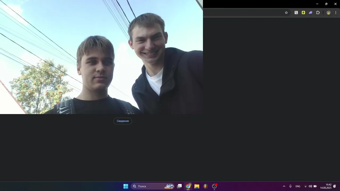This screenshot has width=340, height=191.
Task: Open File Explorer from the taskbar
Action: tap(197, 186)
